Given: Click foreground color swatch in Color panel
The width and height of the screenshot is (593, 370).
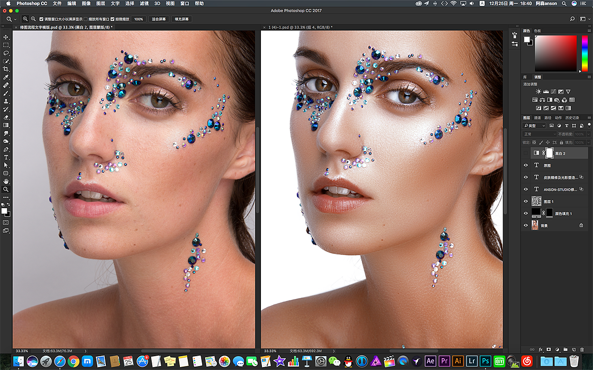Looking at the screenshot, I should tap(527, 39).
